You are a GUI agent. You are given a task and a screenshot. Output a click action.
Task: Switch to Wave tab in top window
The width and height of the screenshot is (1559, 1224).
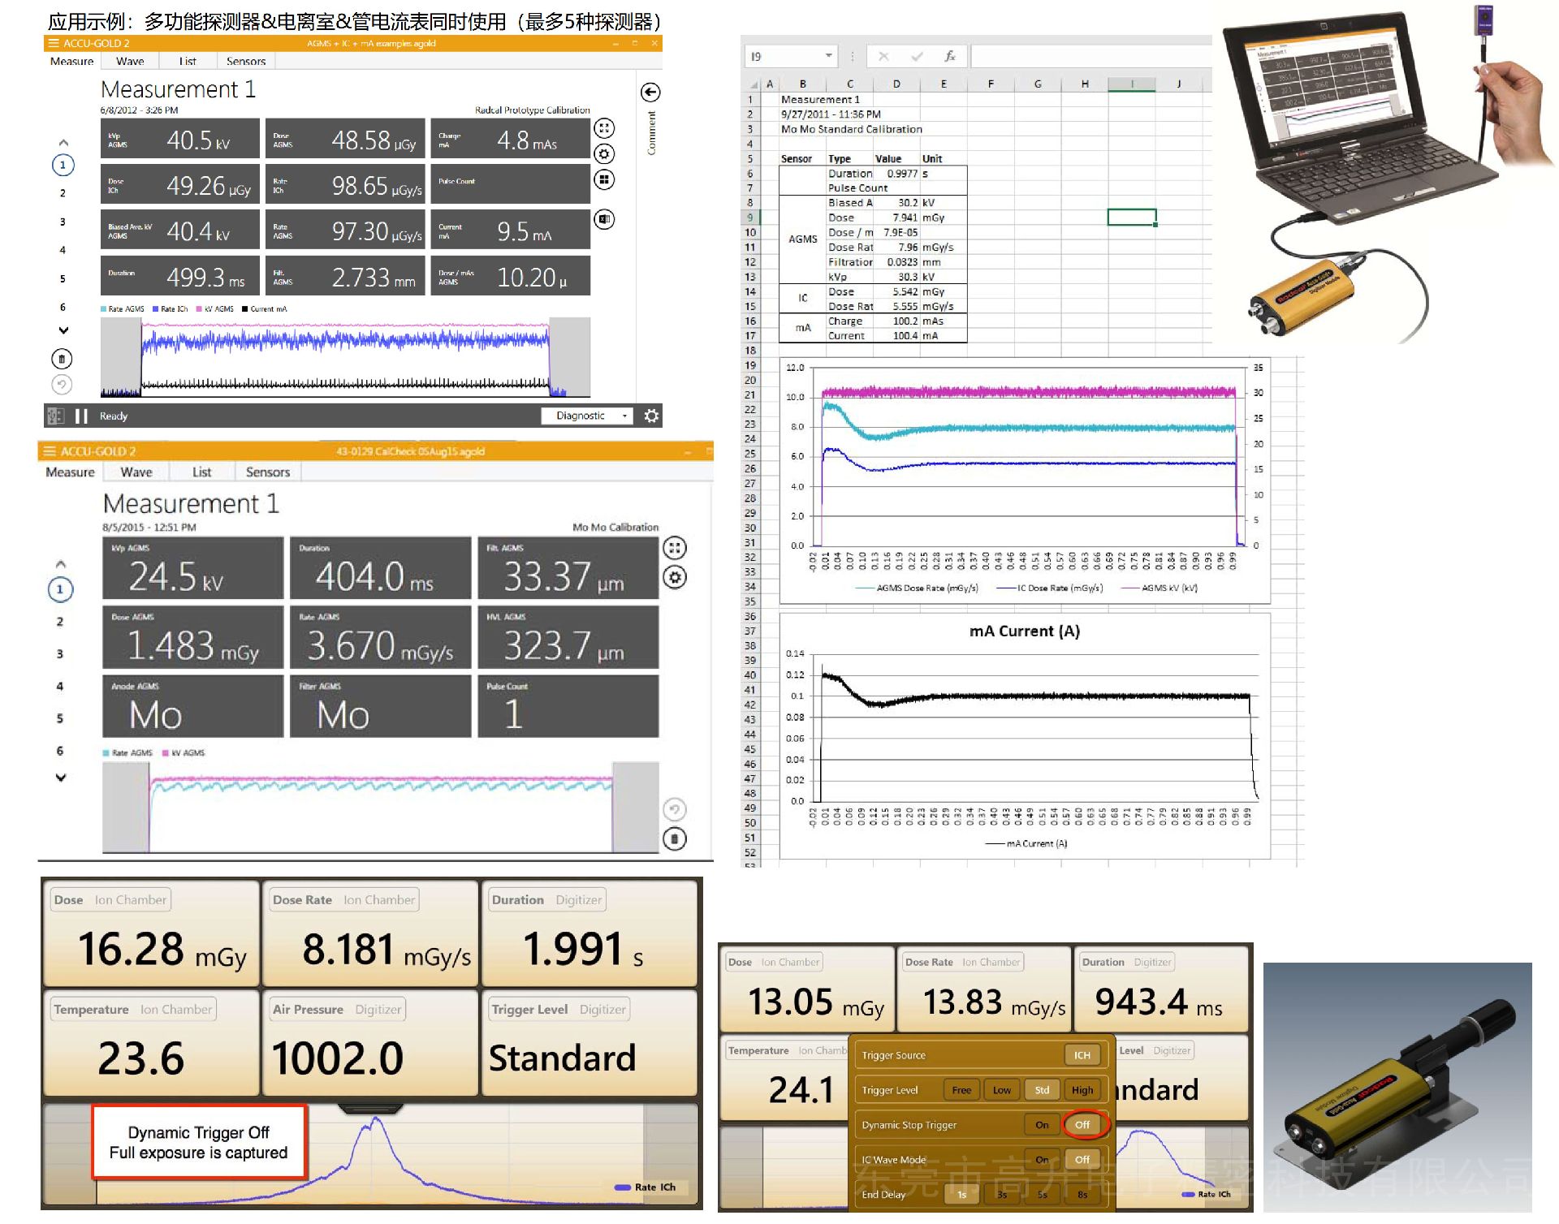pos(130,62)
